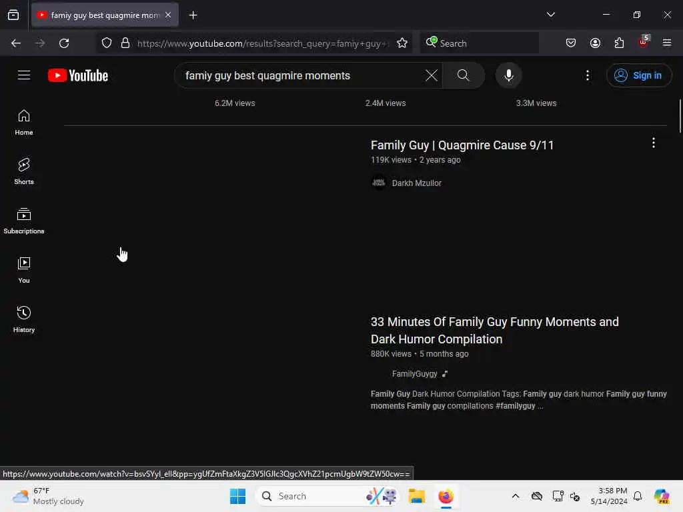Open Darkh Mzullor channel
The width and height of the screenshot is (683, 512).
pos(416,183)
